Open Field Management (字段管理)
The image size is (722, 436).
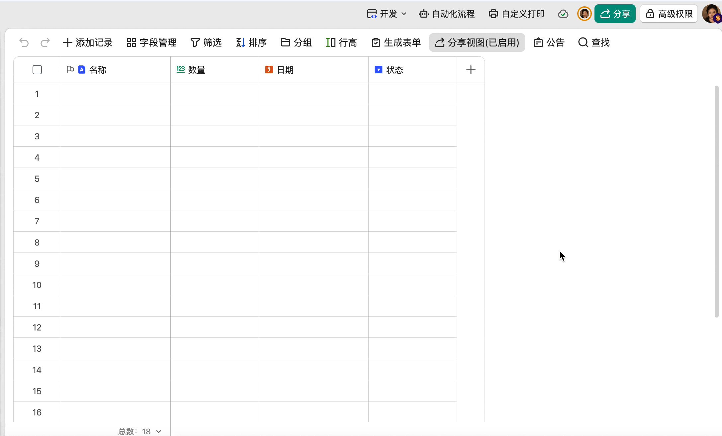(151, 42)
